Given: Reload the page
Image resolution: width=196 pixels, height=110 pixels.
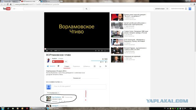Looking at the screenshot, I should click(8, 4).
